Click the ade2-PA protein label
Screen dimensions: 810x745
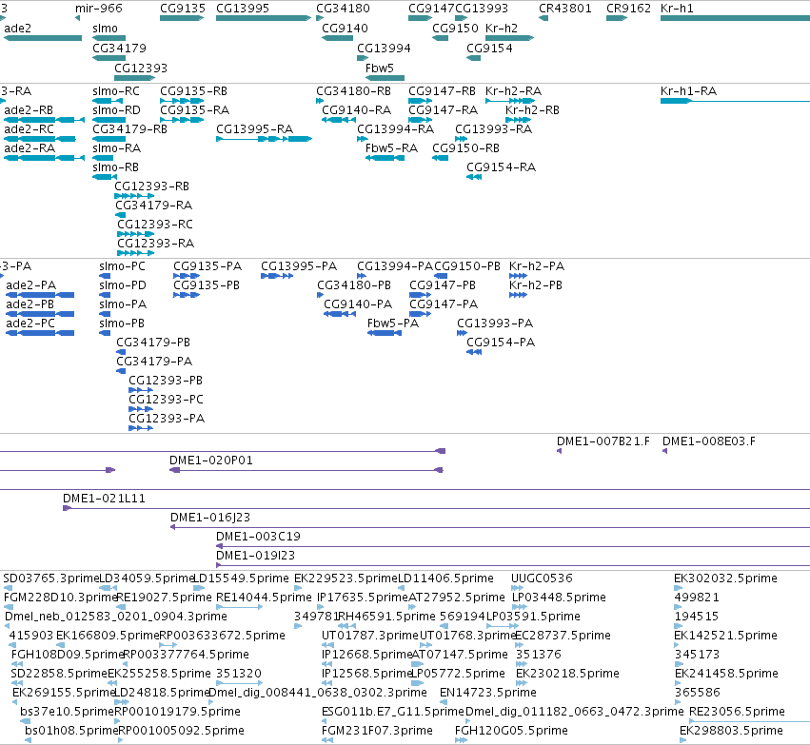31,285
